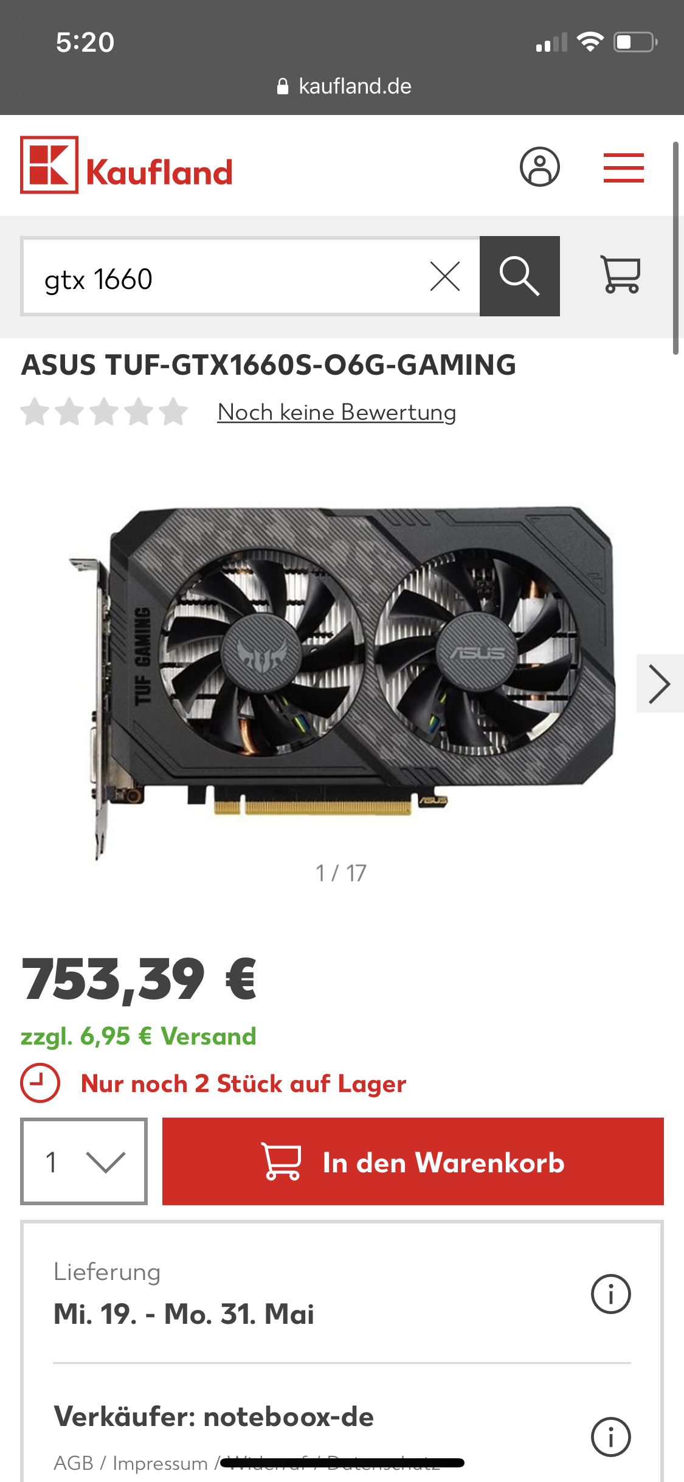Open the quantity dropdown showing 1
The image size is (684, 1482).
[84, 1161]
